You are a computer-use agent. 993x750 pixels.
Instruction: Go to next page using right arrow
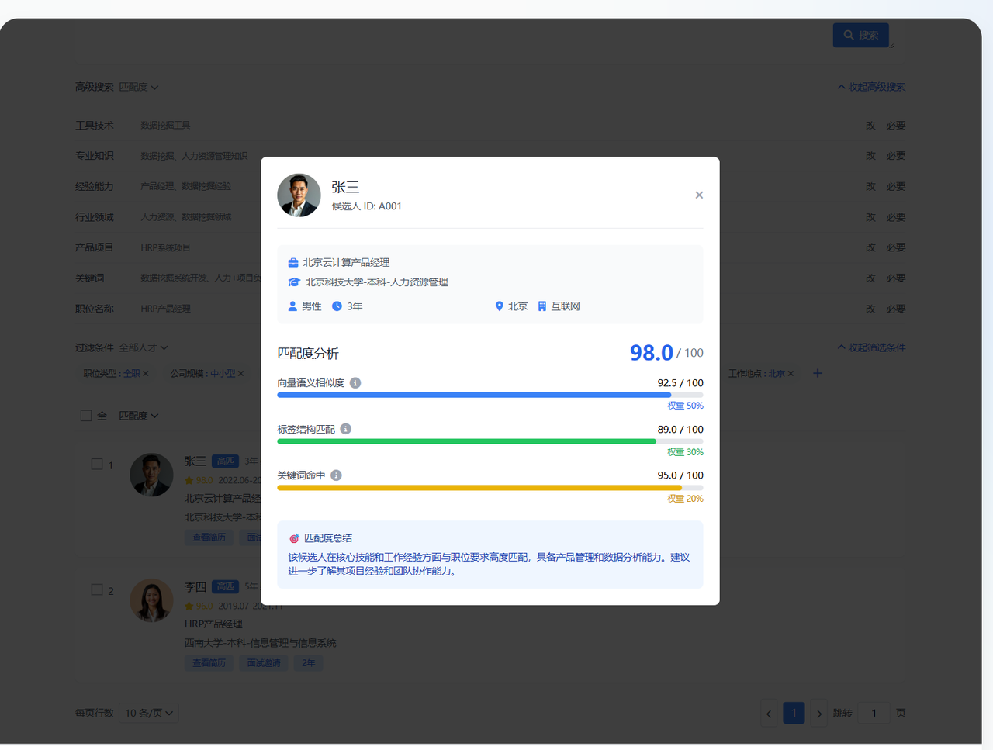click(x=819, y=714)
